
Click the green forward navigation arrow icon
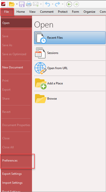[76, 4]
